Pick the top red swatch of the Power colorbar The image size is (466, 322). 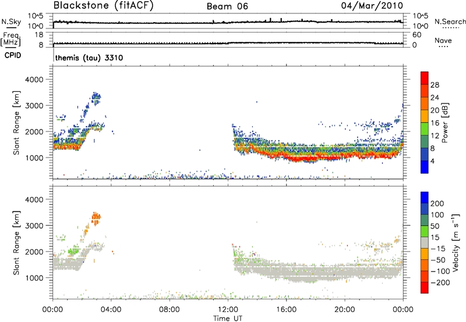[x=425, y=78]
